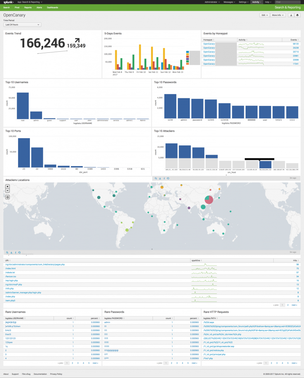Screen dimensions: 304x378
Task: Zoom out on the Attackers Locations map
Action: point(7,191)
